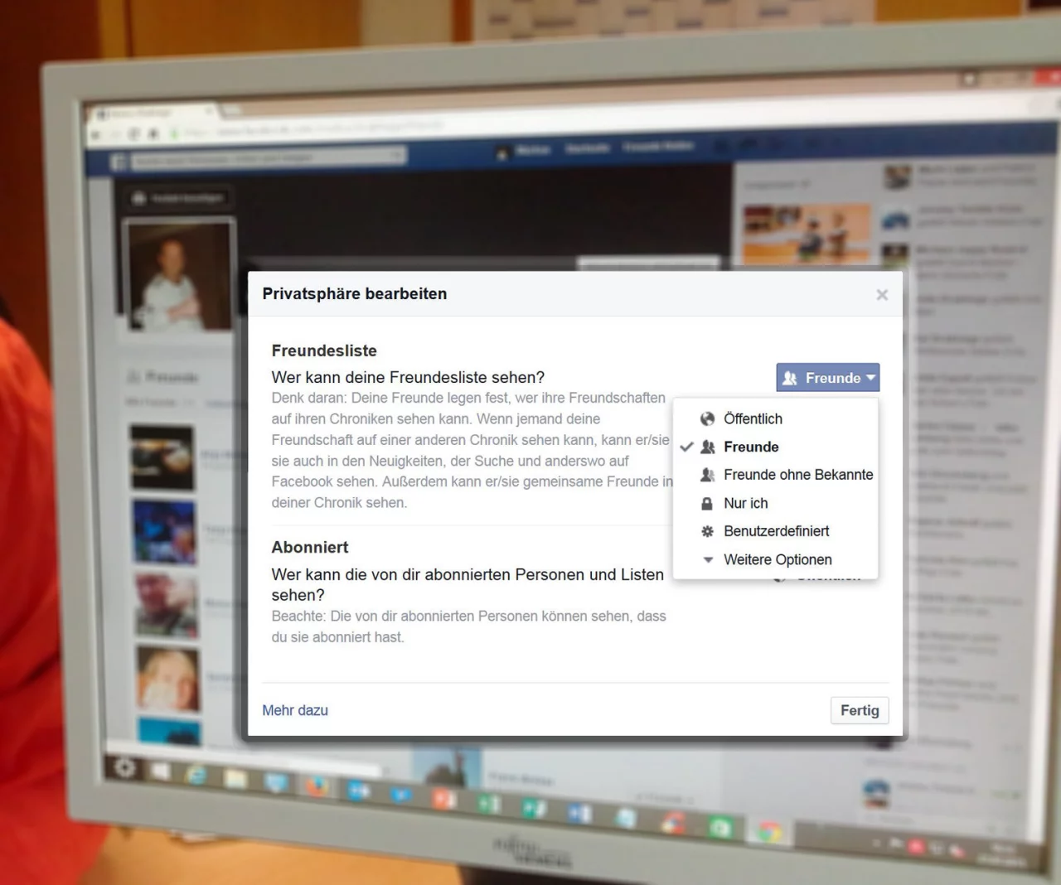Click the lock icon beside Nur ich
This screenshot has width=1061, height=885.
point(707,503)
